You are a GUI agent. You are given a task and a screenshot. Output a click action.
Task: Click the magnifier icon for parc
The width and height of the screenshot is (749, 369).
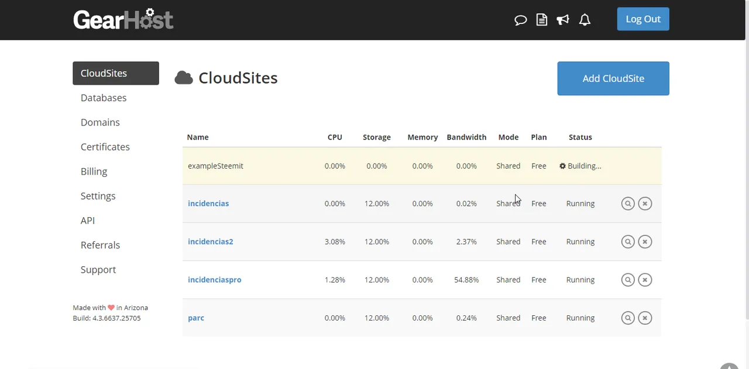coord(628,318)
